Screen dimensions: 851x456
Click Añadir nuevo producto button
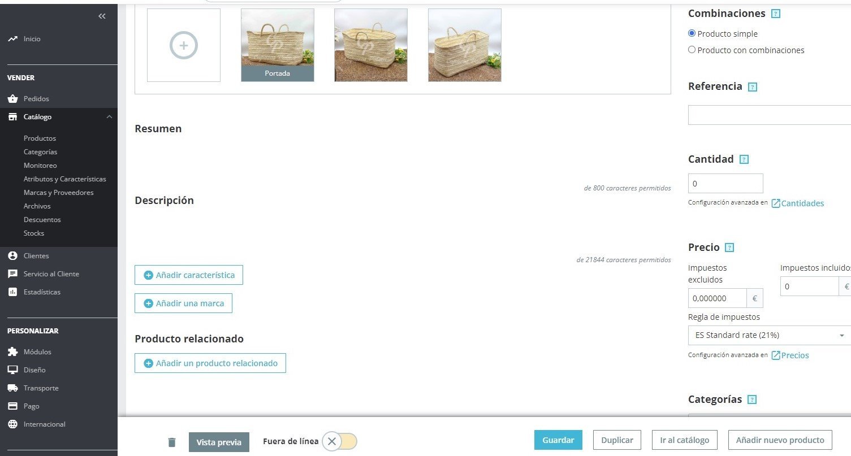coord(780,440)
